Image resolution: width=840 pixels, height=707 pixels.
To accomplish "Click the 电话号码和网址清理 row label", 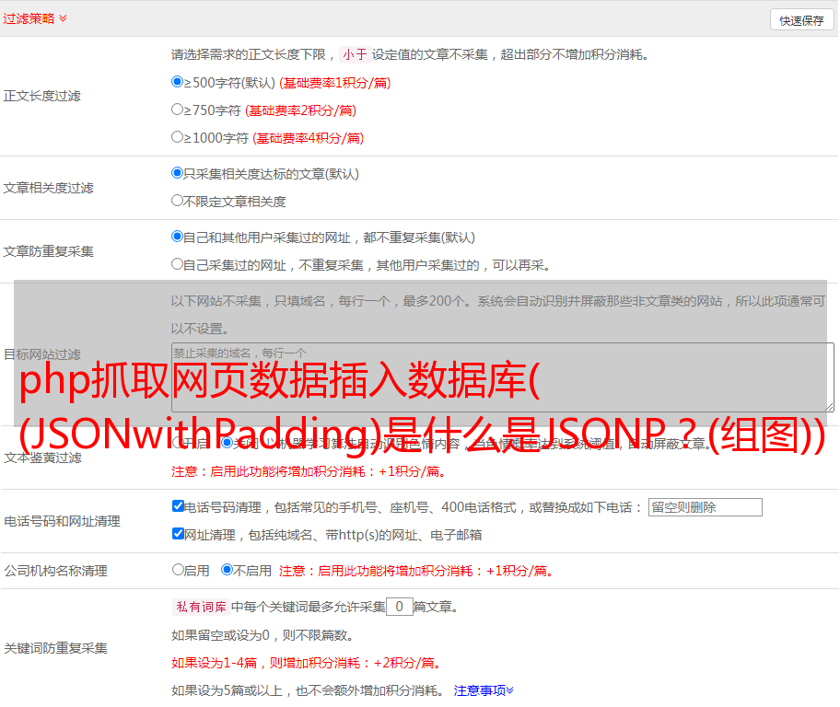I will click(62, 521).
